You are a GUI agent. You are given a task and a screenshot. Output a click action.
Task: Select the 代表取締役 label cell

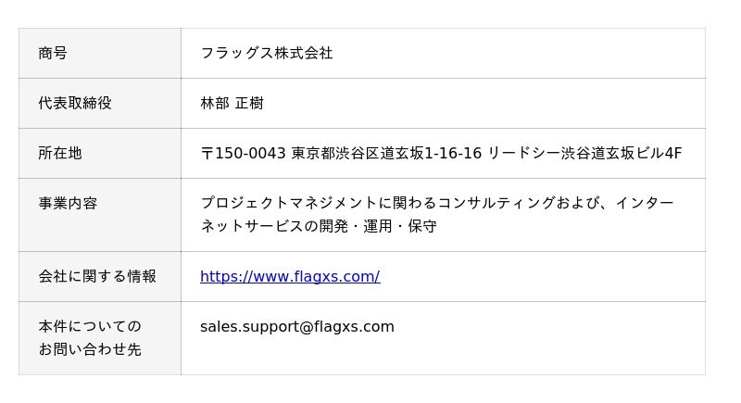100,104
